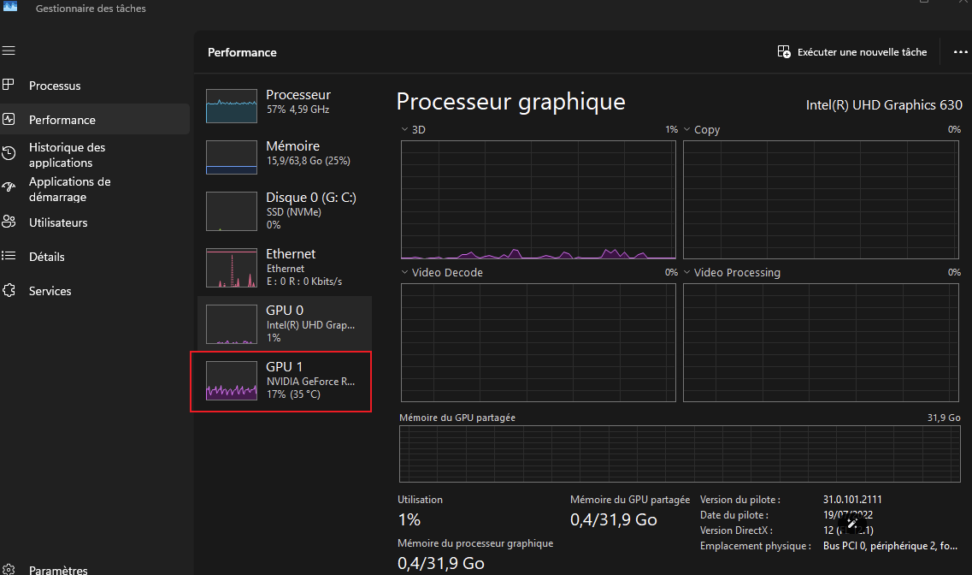Click the Applications de démarrage gauge icon

coord(9,187)
